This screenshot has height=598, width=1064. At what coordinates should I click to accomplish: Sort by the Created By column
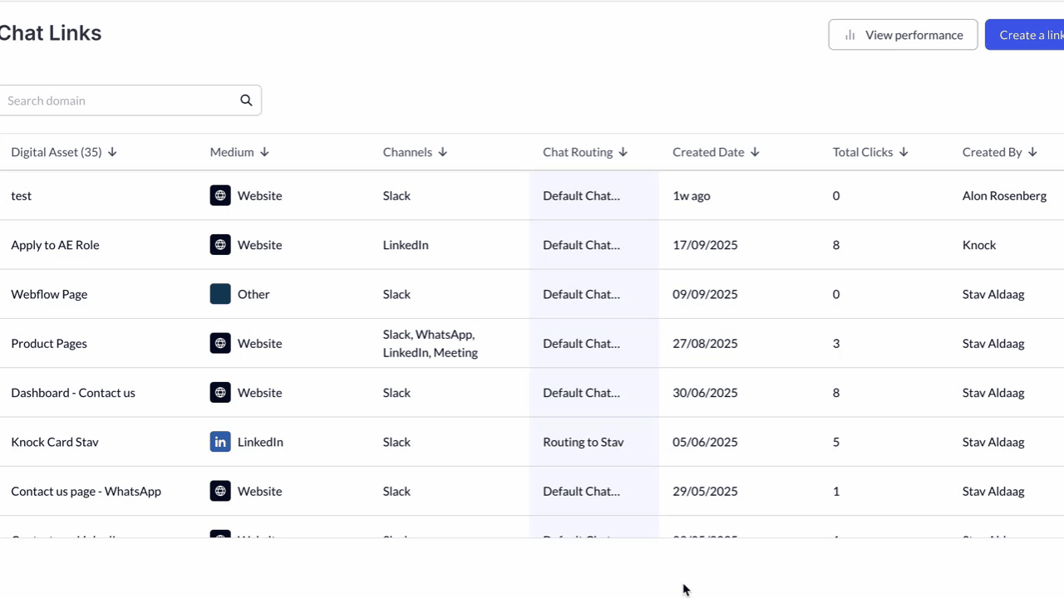[1032, 152]
